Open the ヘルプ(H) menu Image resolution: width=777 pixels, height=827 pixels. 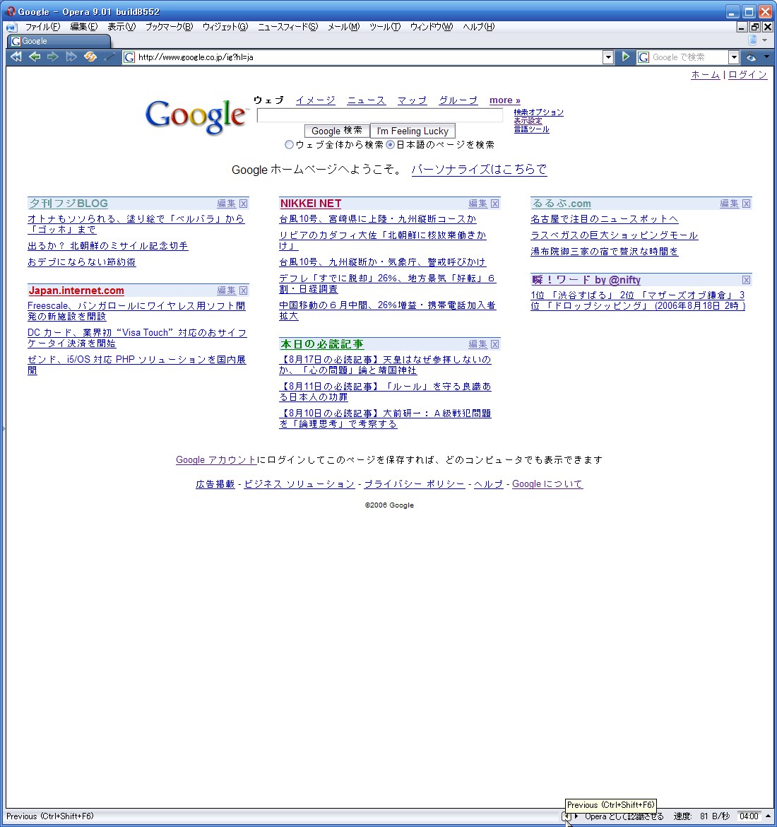[479, 27]
